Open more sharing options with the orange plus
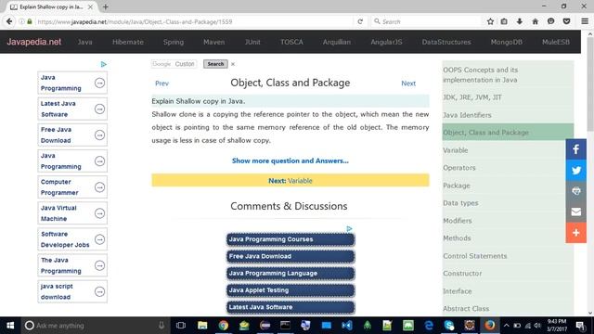Viewport: 594px width, 334px height. click(x=575, y=233)
